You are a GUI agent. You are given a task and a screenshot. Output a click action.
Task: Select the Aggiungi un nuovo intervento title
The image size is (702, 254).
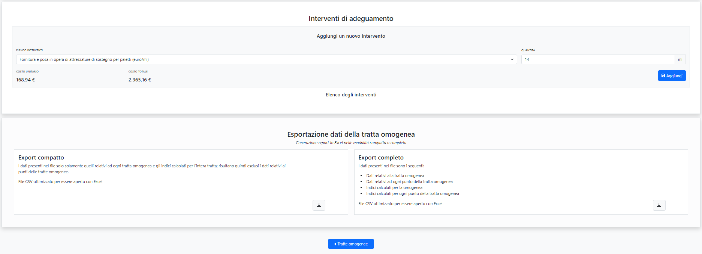[351, 36]
